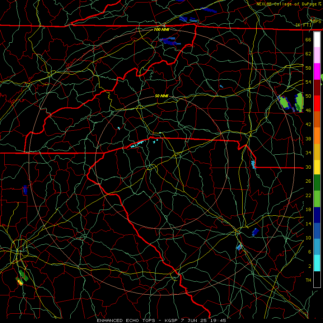Choose the yellow legend swatch
This screenshot has height=323, width=323.
317,167
